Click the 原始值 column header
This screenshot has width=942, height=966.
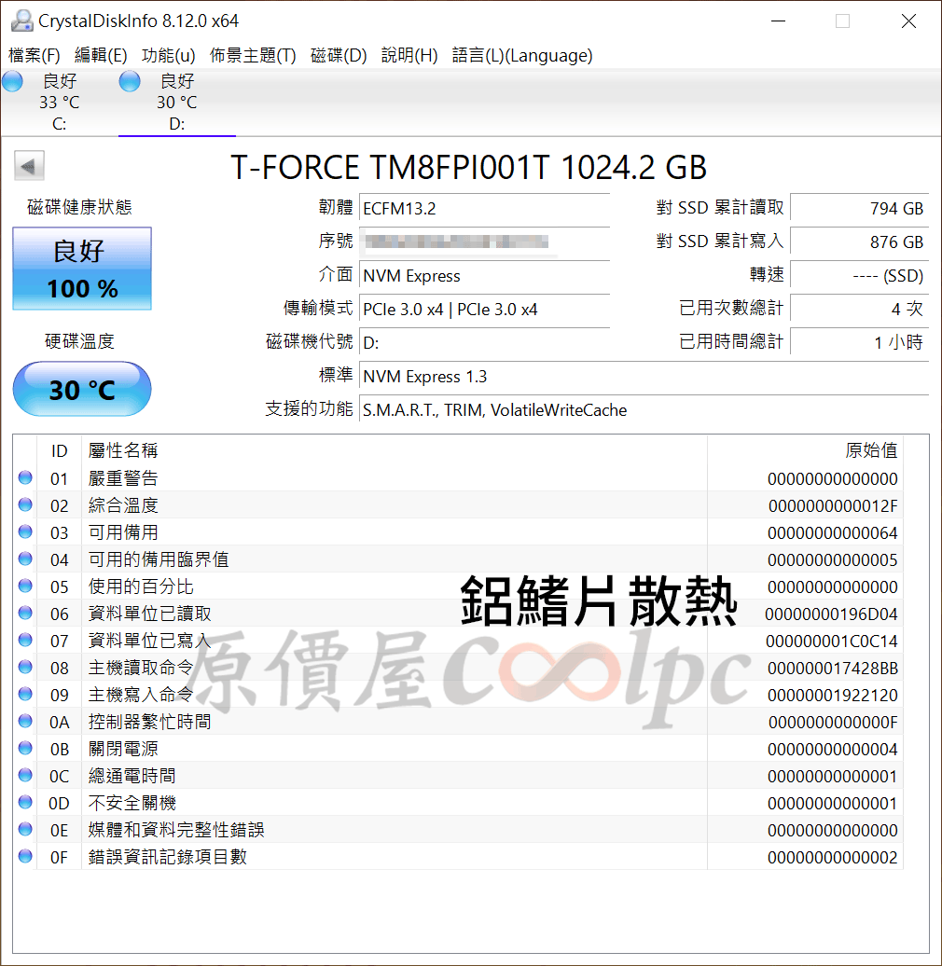tap(805, 451)
